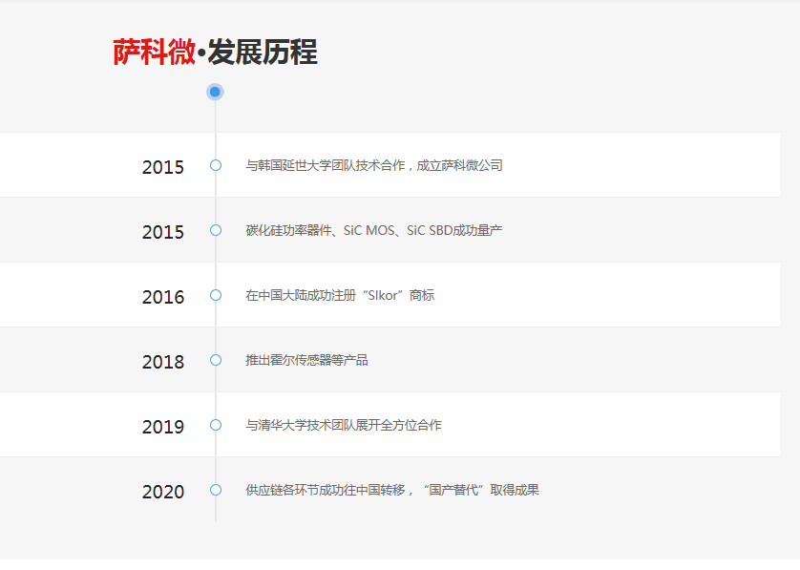800x570 pixels.
Task: Select the 2020 year label
Action: point(162,492)
